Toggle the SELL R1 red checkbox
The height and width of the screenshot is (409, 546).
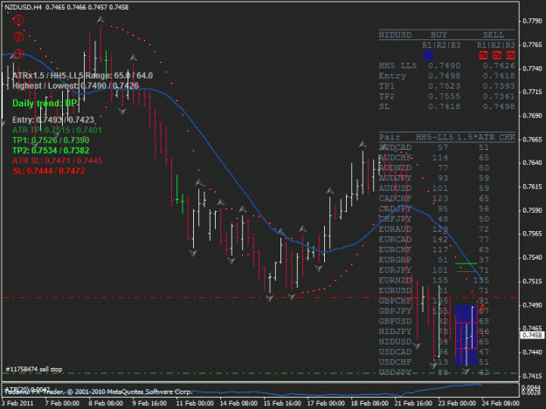(483, 55)
